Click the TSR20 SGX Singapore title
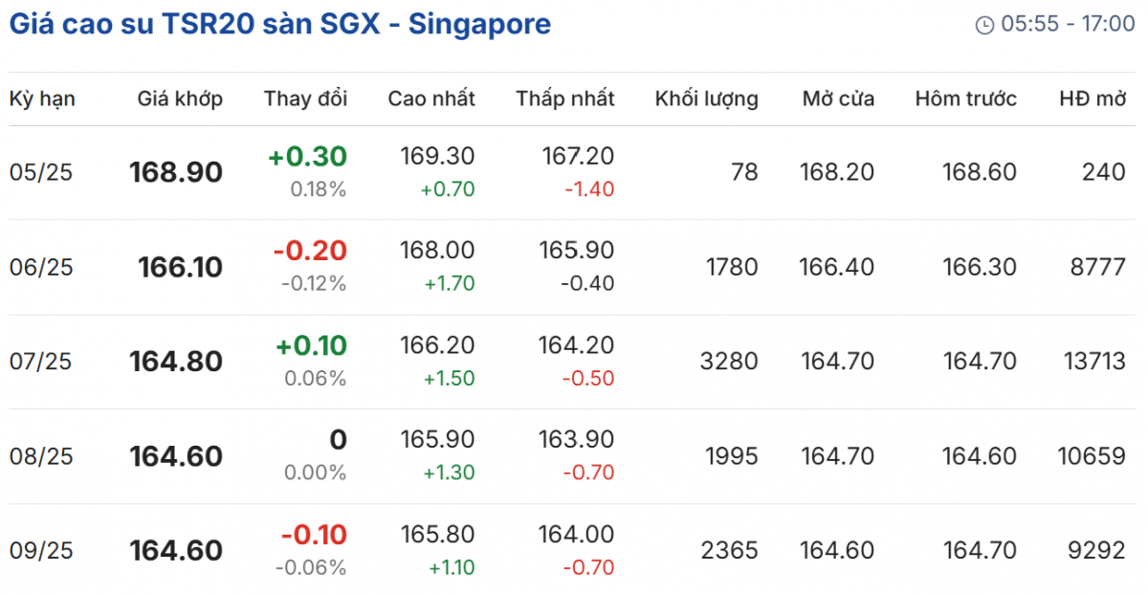Image resolution: width=1148 pixels, height=595 pixels. (279, 24)
